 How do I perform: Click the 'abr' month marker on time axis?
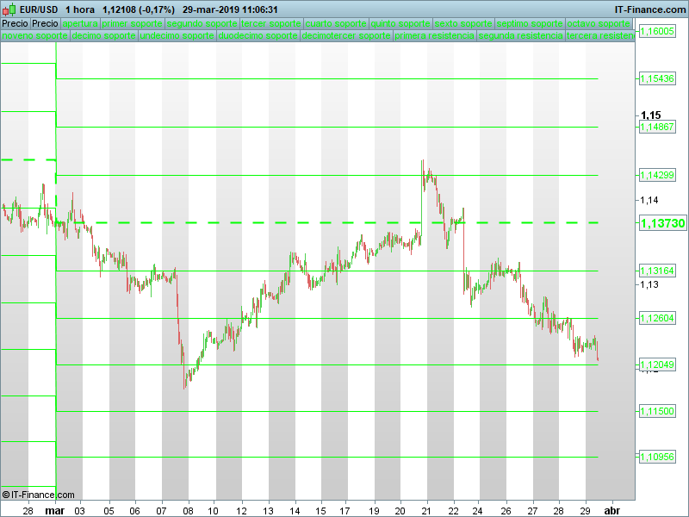click(x=611, y=510)
